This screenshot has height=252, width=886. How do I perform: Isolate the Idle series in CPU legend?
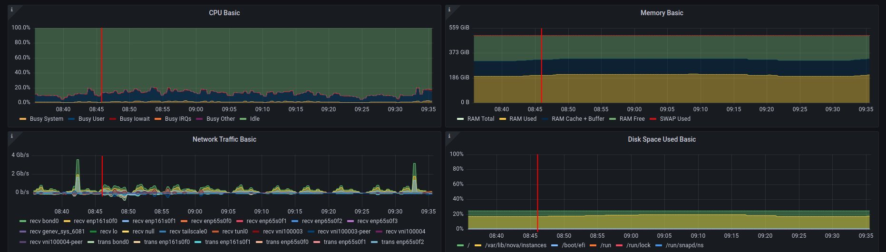[x=254, y=119]
